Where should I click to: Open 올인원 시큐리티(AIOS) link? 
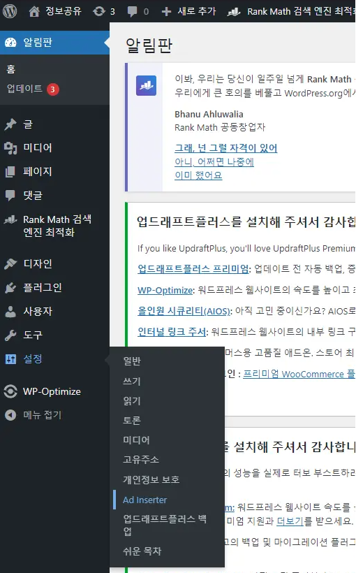pyautogui.click(x=184, y=311)
